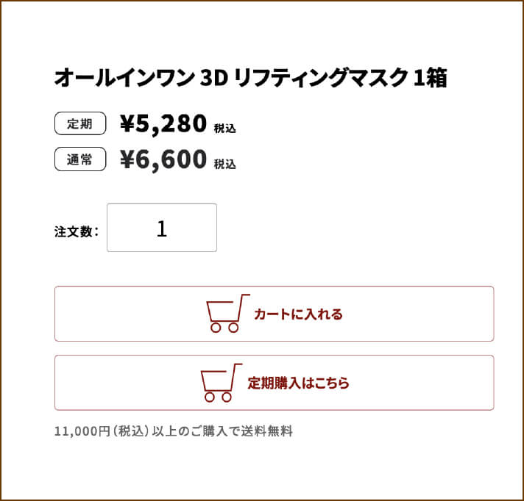This screenshot has height=501, width=524.
Task: Click the cart icon beside カートに入れる
Action: (227, 314)
